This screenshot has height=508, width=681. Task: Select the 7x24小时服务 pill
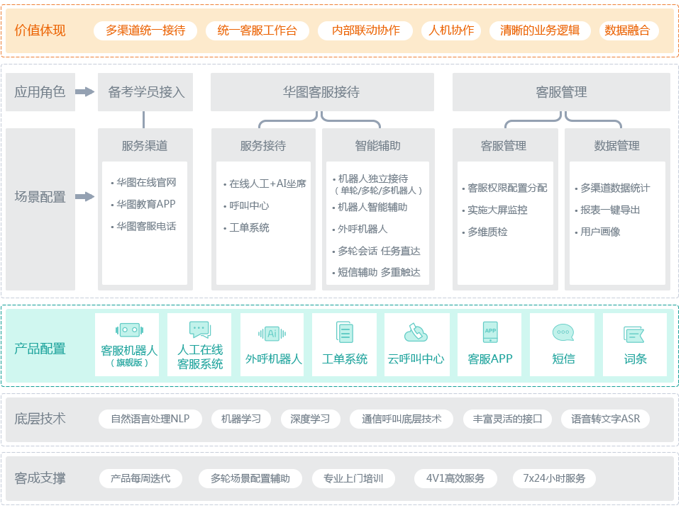(554, 478)
